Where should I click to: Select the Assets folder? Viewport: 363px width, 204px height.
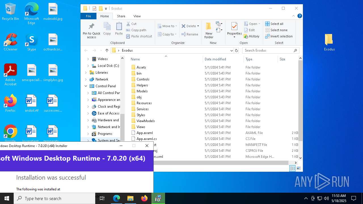tap(141, 67)
